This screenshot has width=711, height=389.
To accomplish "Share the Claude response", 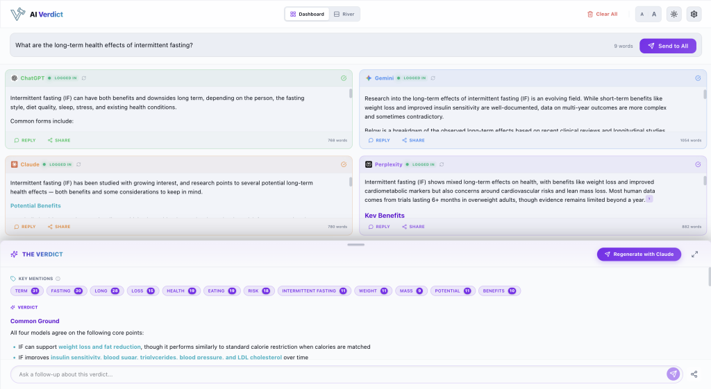I will click(59, 227).
